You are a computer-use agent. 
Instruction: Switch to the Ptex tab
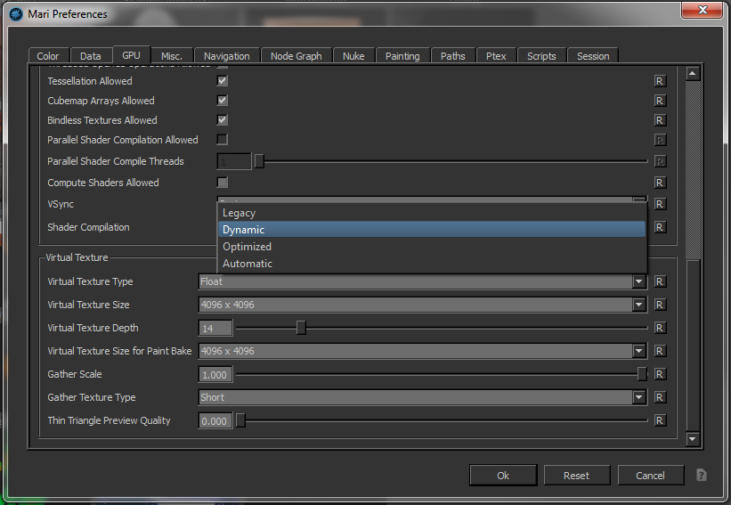(496, 56)
